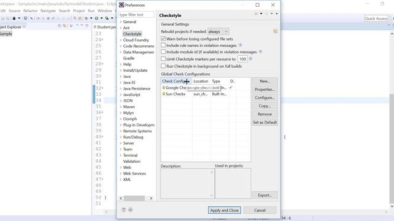Open Project Explorer view menu icon
394x221 pixels.
[77, 26]
